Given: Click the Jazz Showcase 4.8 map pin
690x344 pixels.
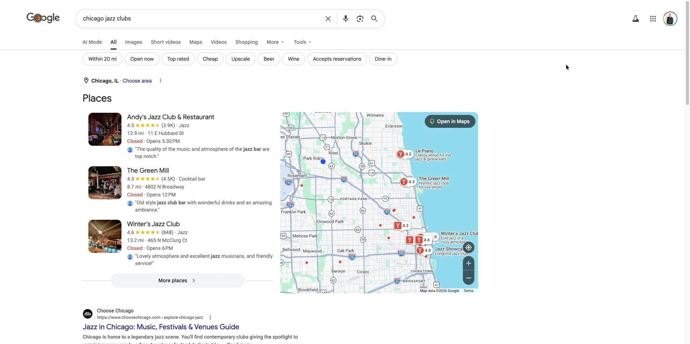Looking at the screenshot, I should [424, 250].
